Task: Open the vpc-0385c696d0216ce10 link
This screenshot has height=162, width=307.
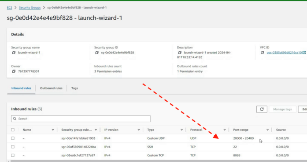Action: (284, 53)
